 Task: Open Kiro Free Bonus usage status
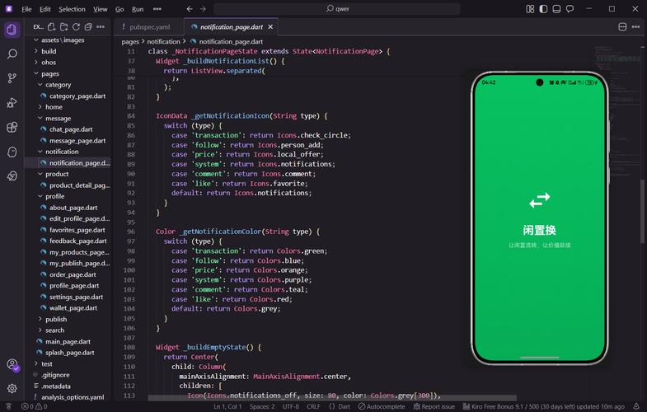pos(543,406)
